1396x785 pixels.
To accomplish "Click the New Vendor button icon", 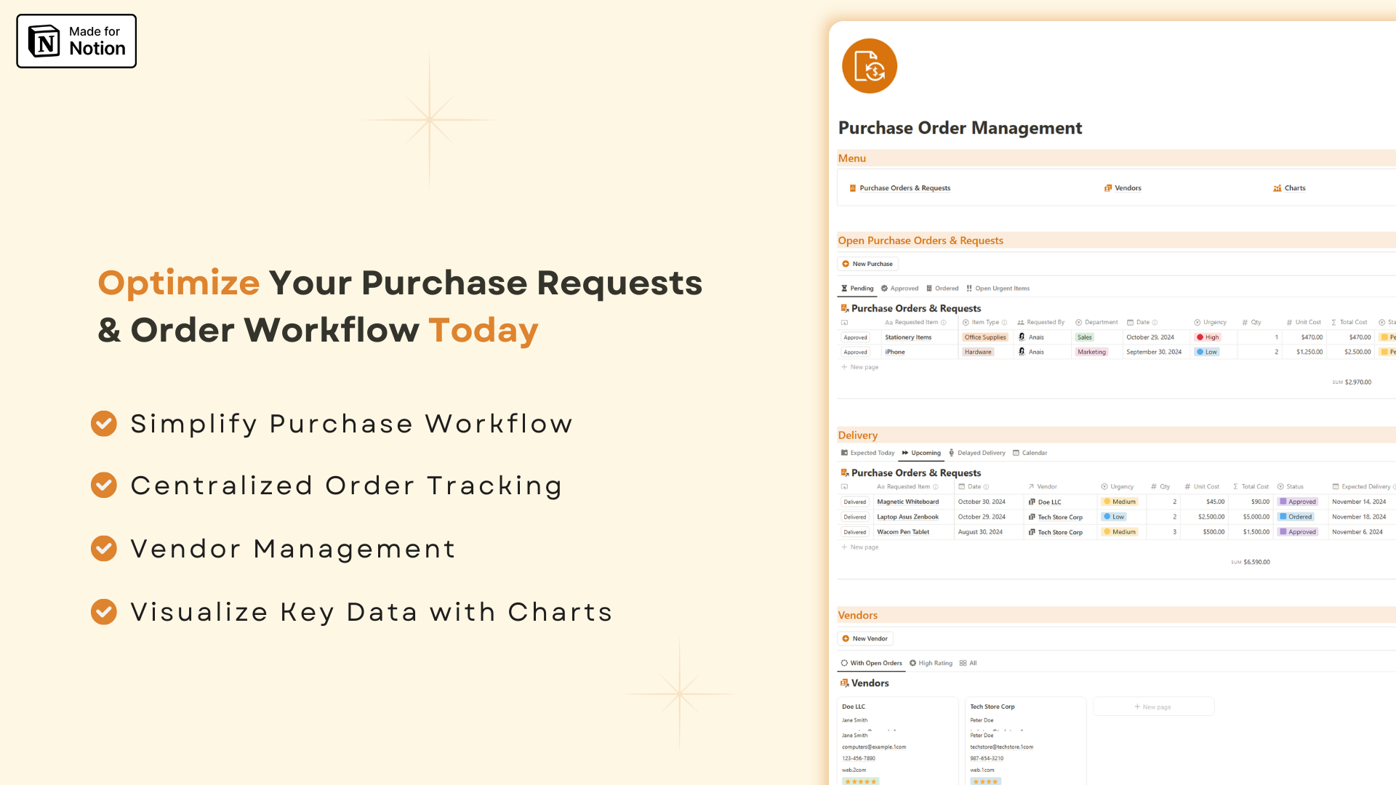I will 846,637.
